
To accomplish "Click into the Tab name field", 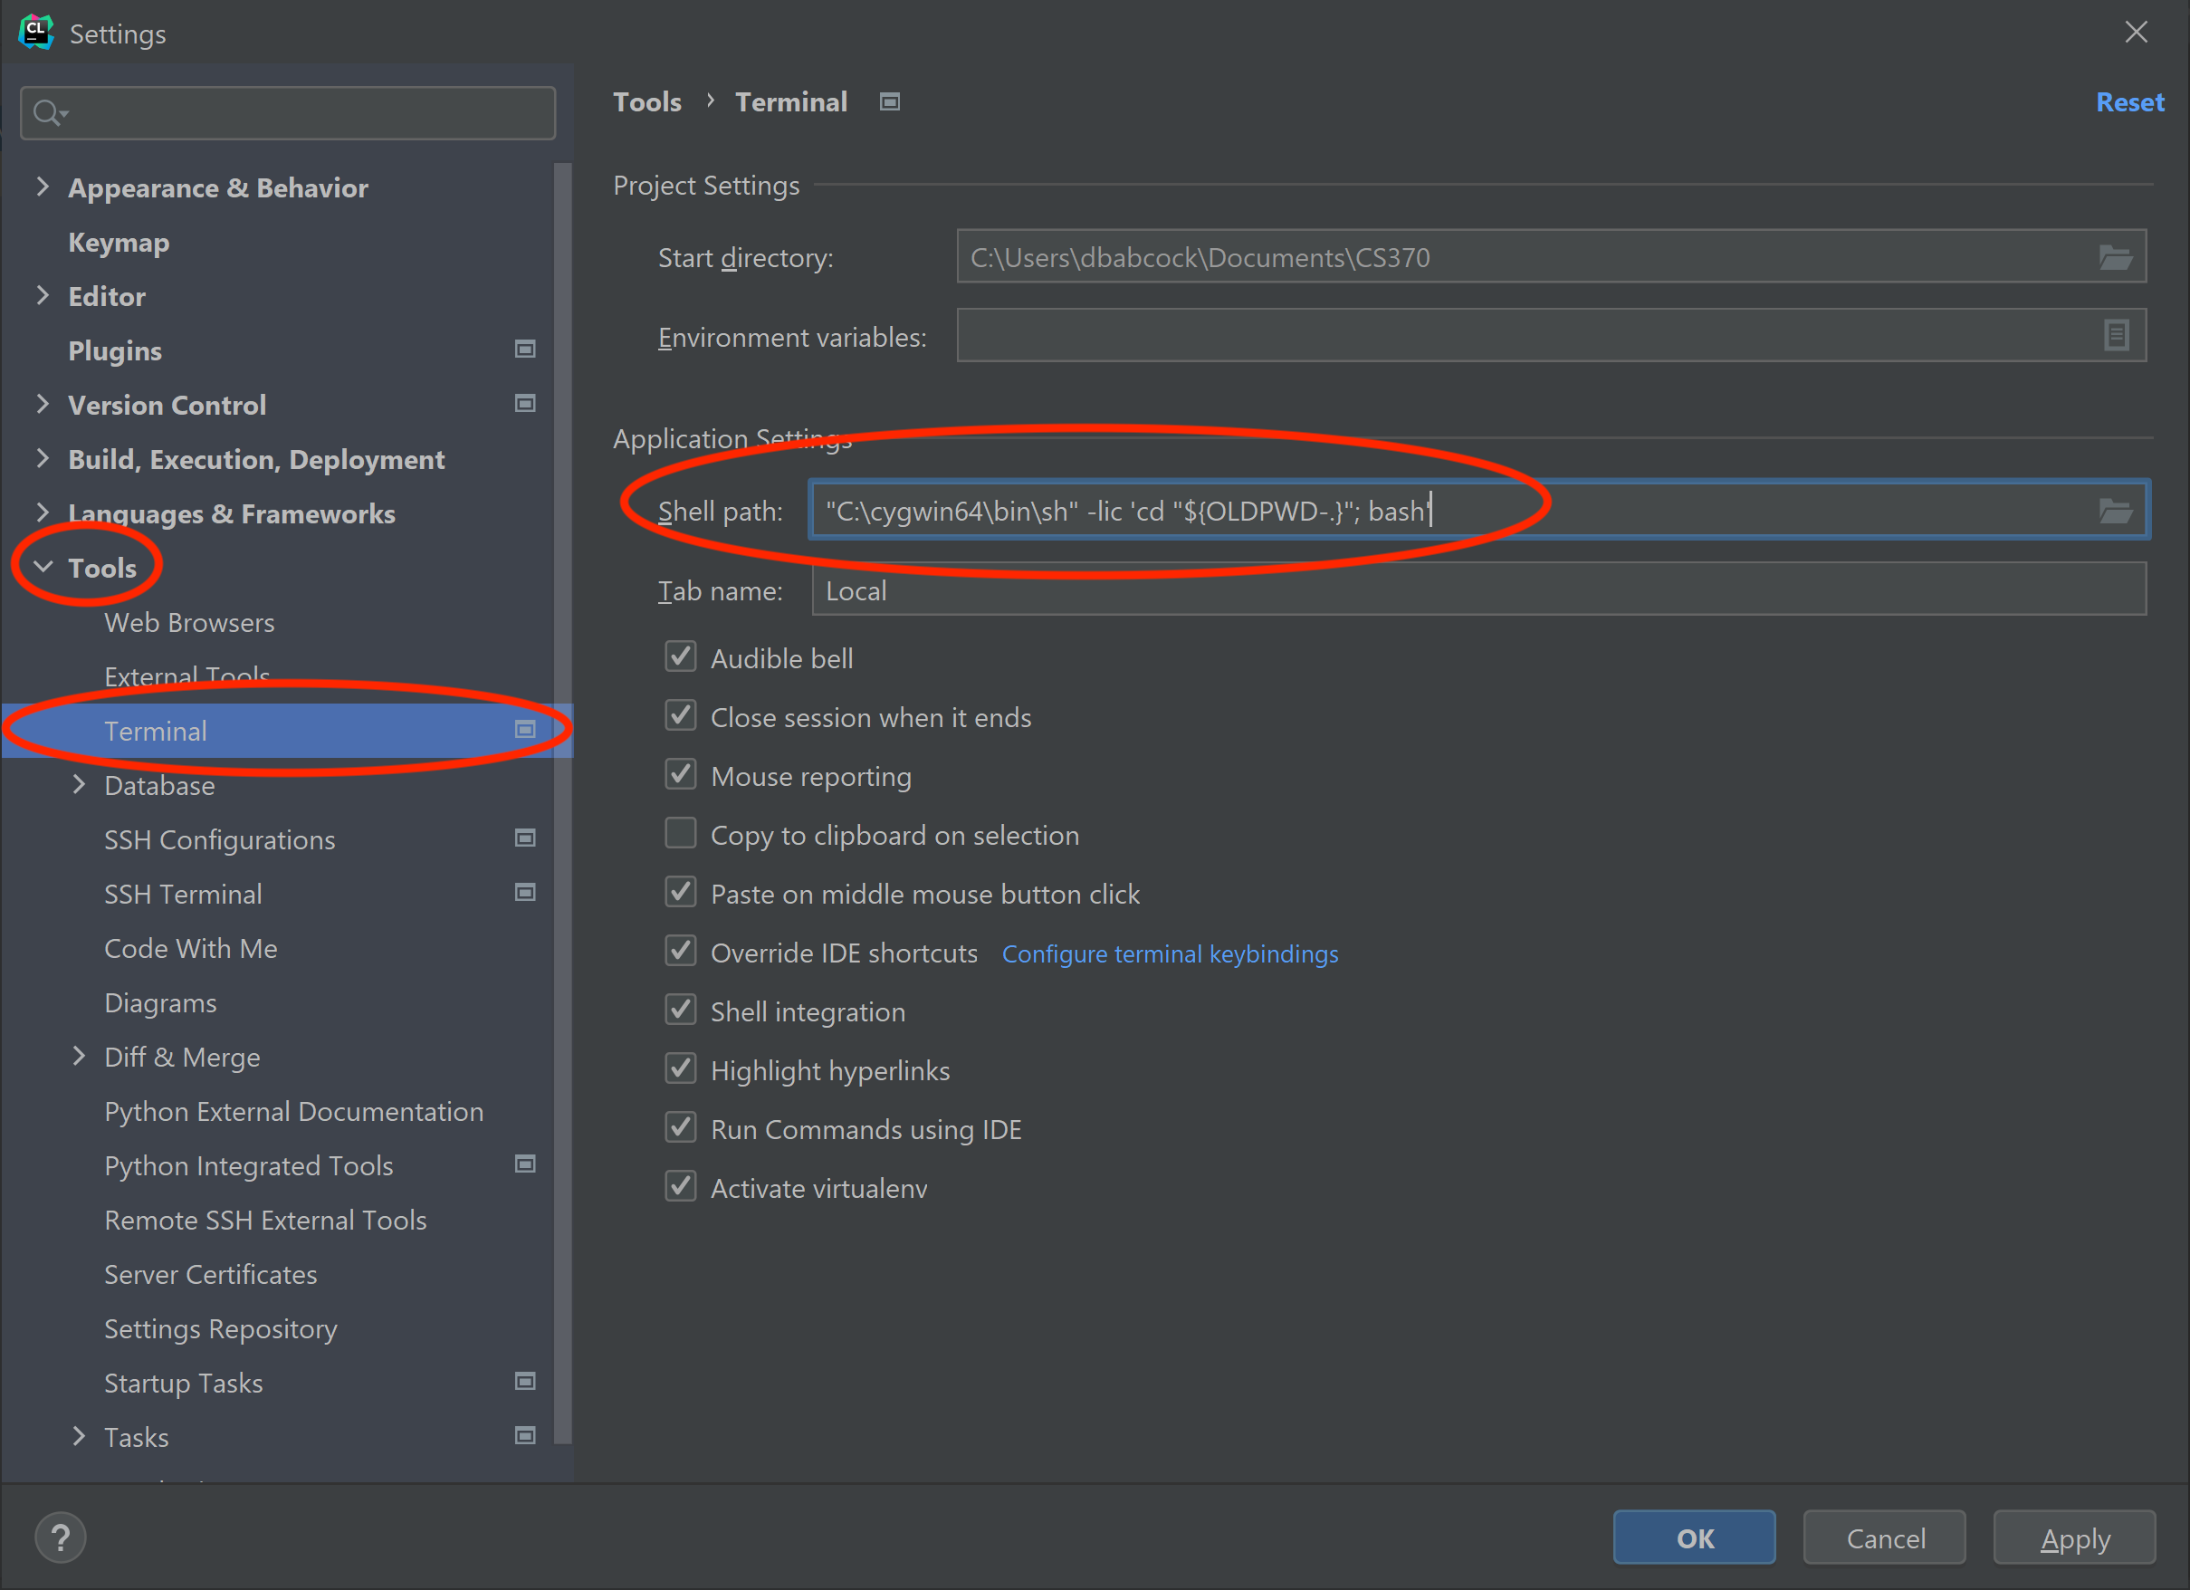I will point(1479,589).
